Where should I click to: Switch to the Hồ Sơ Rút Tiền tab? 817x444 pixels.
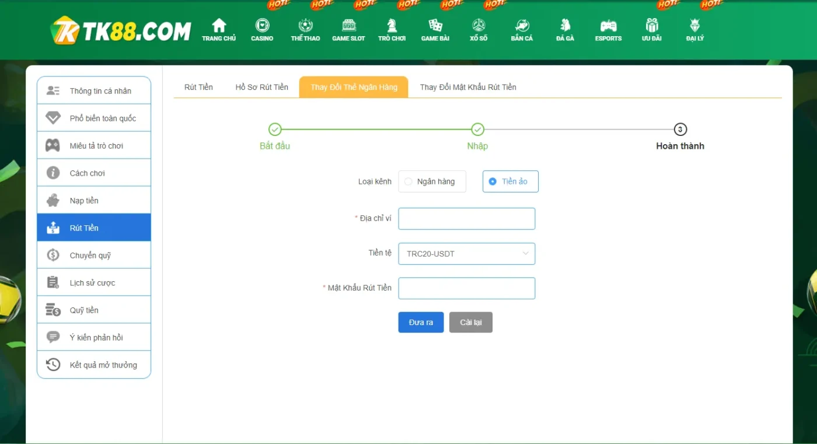tap(261, 87)
